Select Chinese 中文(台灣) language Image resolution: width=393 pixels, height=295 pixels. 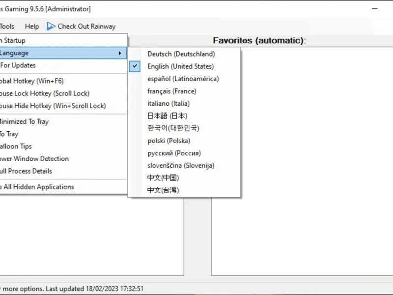coord(185,190)
